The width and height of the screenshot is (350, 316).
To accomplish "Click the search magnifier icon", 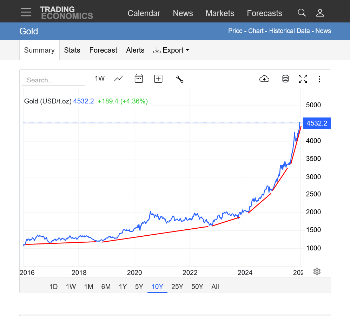I will pos(302,13).
